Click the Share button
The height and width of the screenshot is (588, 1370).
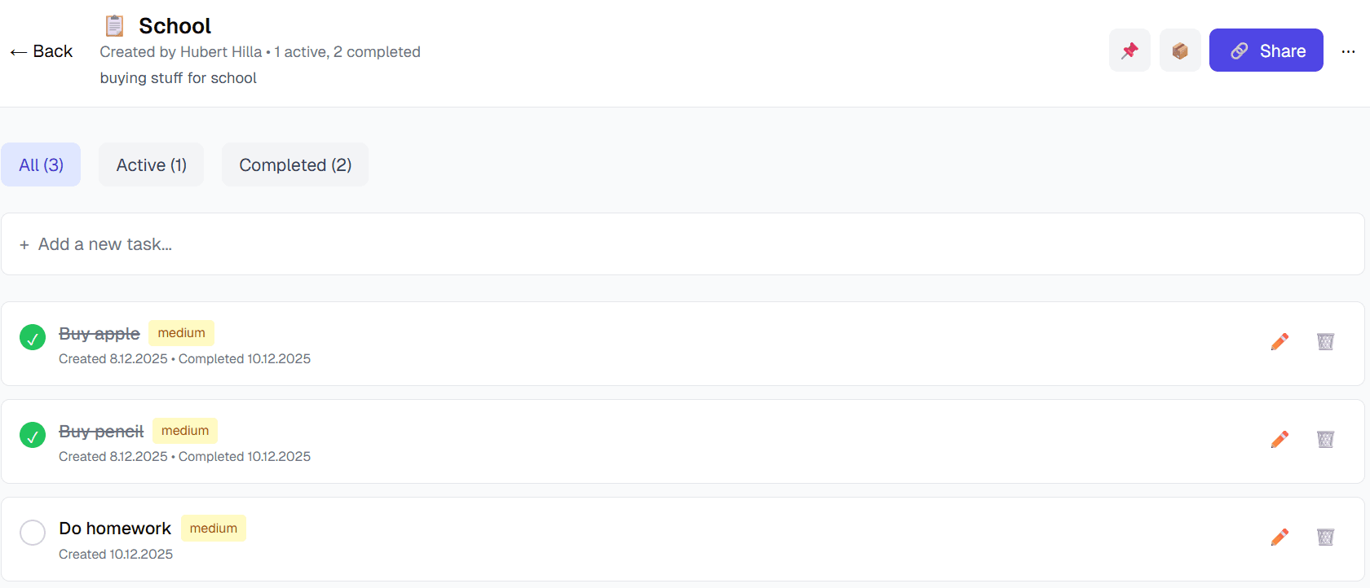[1266, 50]
